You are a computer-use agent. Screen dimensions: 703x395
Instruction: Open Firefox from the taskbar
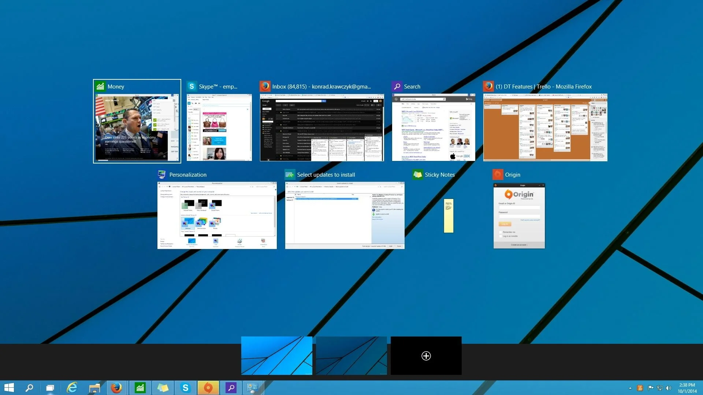coord(116,388)
